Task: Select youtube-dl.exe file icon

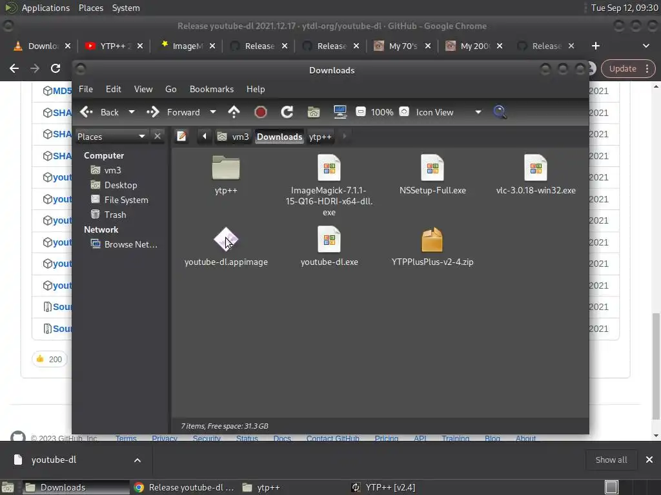Action: (329, 240)
